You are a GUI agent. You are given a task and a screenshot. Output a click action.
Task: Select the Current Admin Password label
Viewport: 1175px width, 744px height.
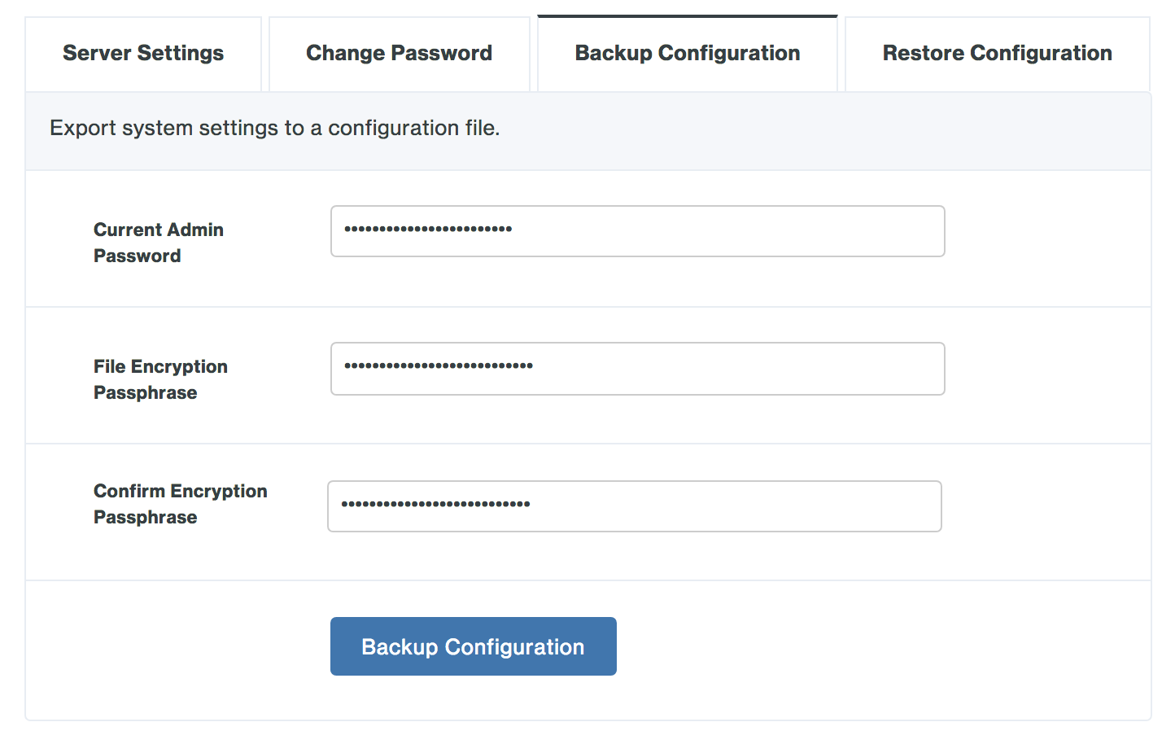[x=158, y=242]
